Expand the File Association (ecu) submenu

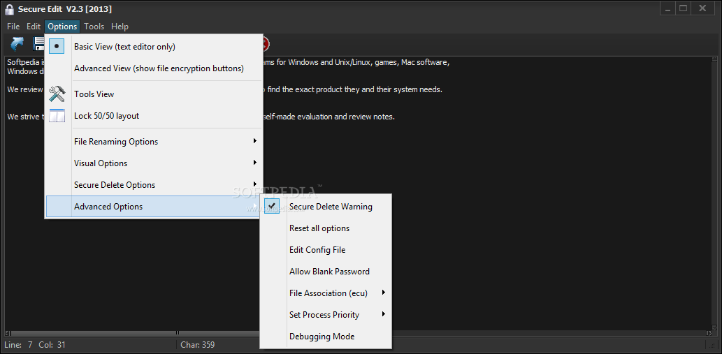[x=326, y=293]
